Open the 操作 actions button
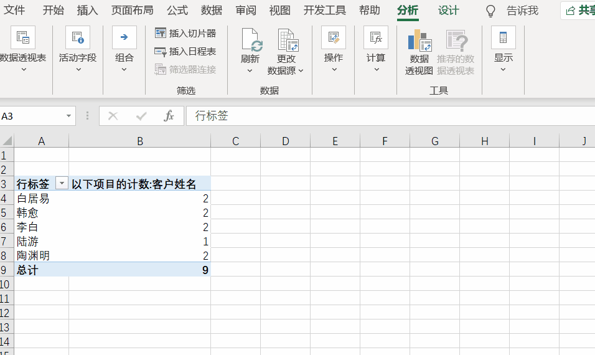Image resolution: width=595 pixels, height=355 pixels. [x=334, y=49]
